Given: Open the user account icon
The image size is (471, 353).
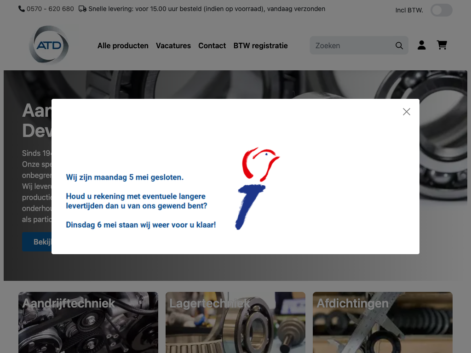Looking at the screenshot, I should [x=421, y=45].
